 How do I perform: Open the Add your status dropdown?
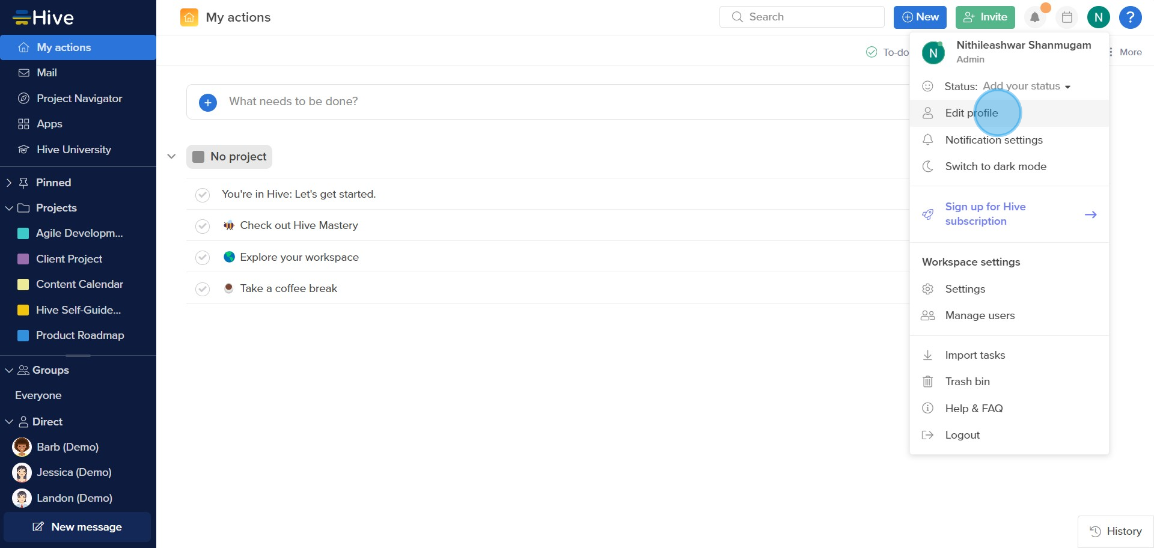click(x=1027, y=87)
